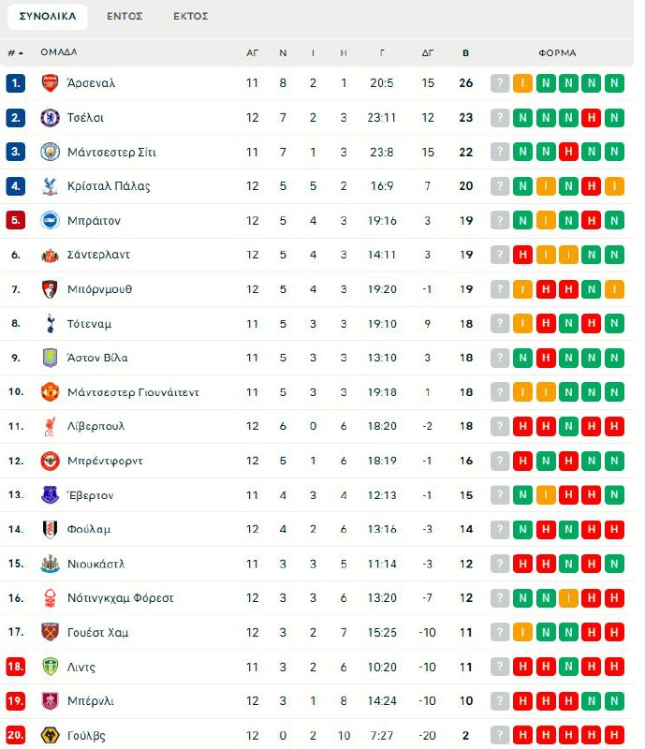Open the Μπράιτον team link
The height and width of the screenshot is (749, 645).
(x=94, y=221)
